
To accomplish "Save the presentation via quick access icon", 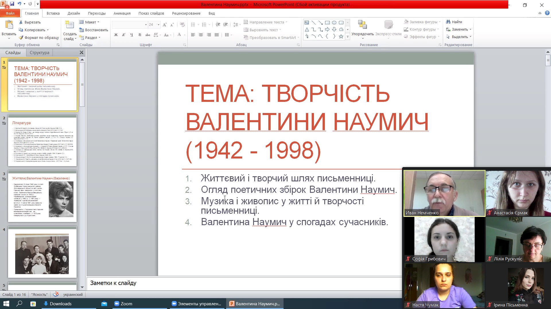I will [12, 4].
